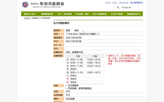Open 市民向け情報 menu item
Image resolution: width=164 pixels, height=102 pixels.
tap(117, 14)
